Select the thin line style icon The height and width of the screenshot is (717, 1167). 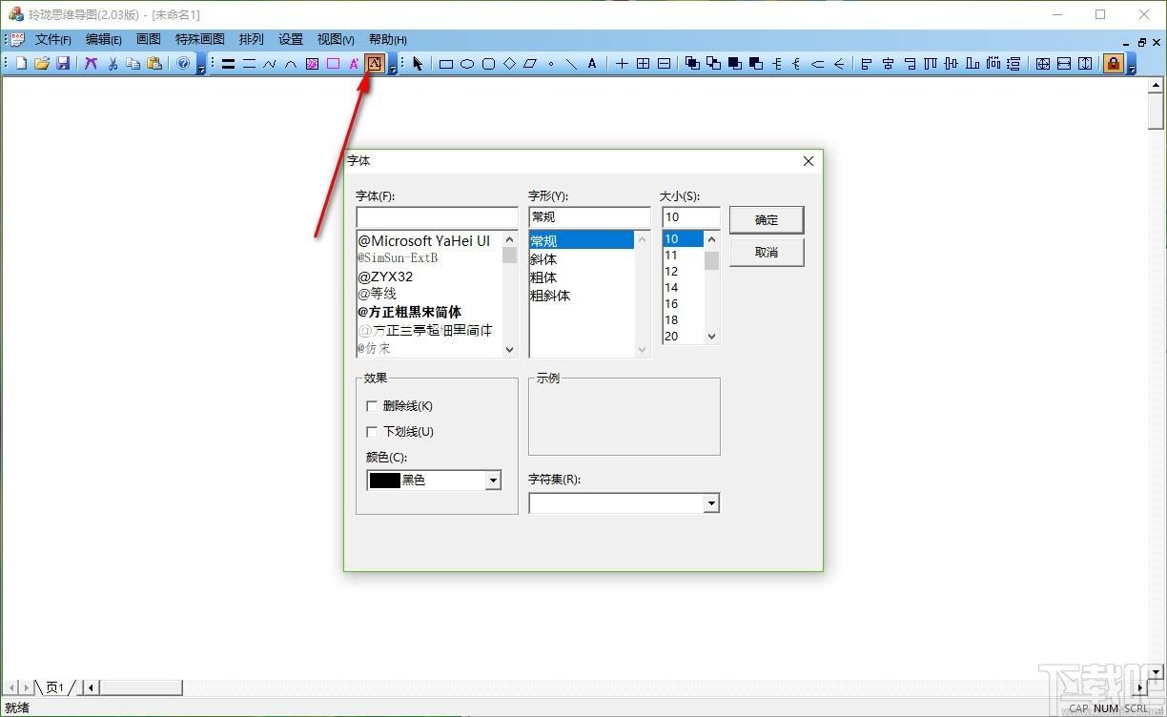click(x=249, y=64)
